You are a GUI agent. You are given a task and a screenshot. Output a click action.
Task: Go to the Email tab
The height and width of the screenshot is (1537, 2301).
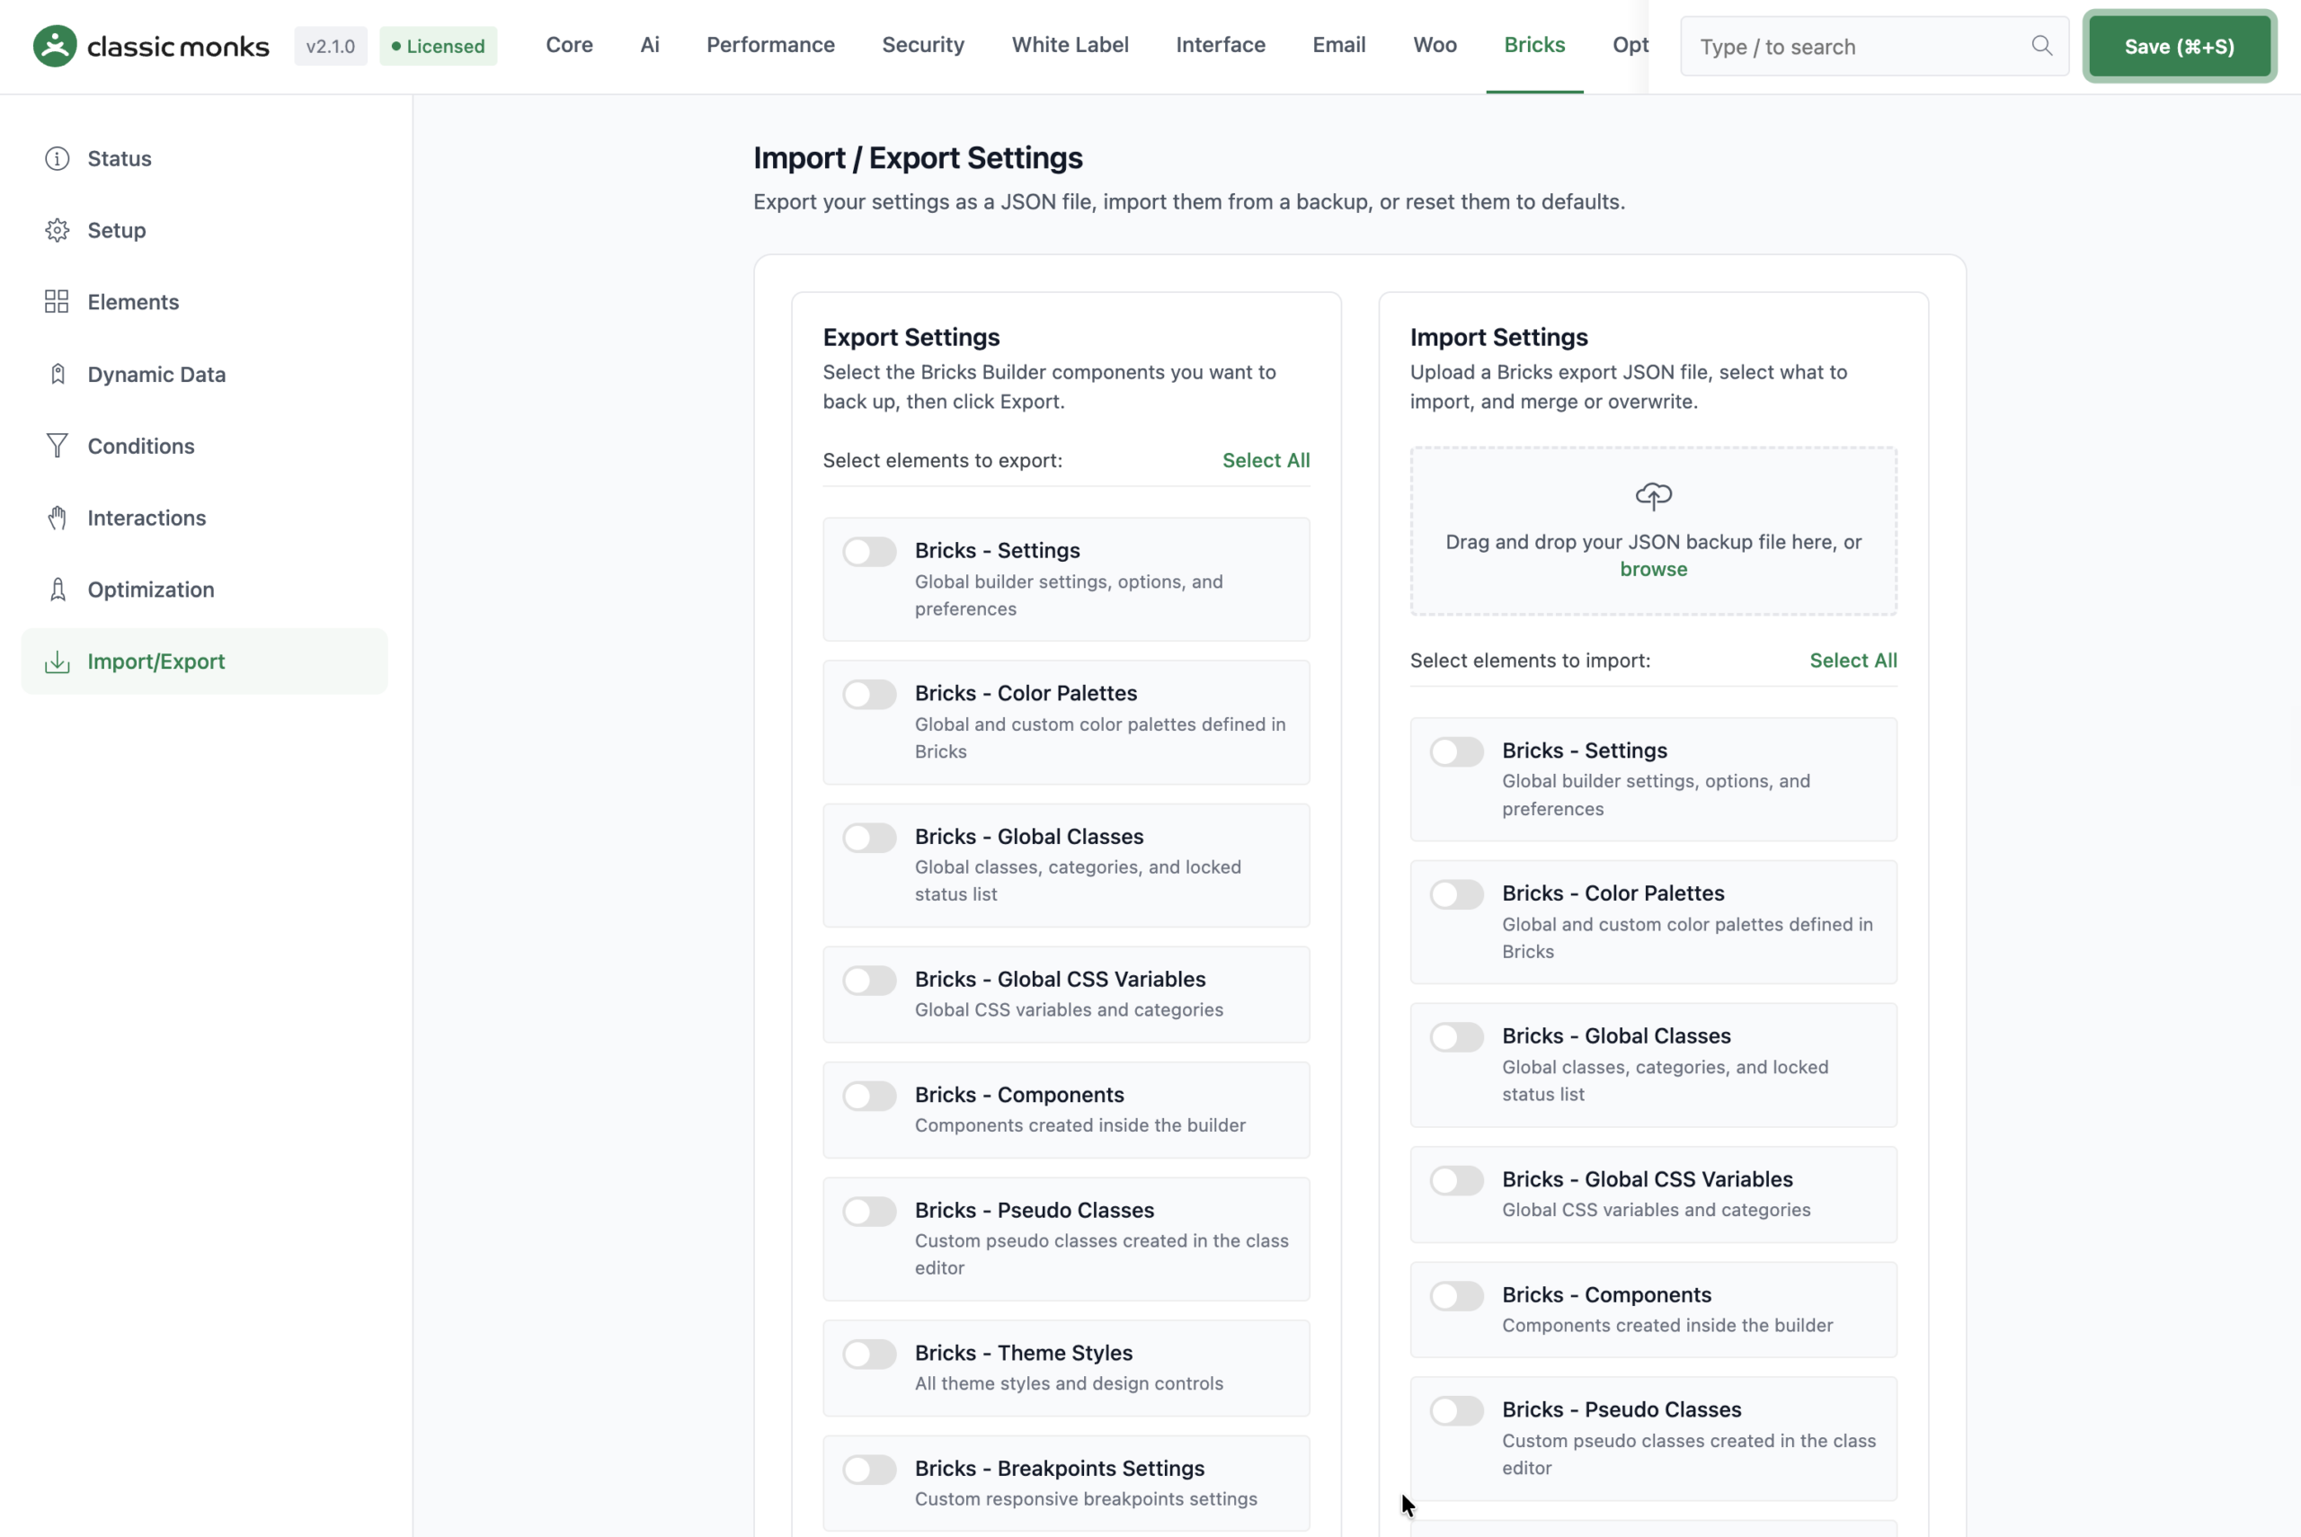point(1338,45)
